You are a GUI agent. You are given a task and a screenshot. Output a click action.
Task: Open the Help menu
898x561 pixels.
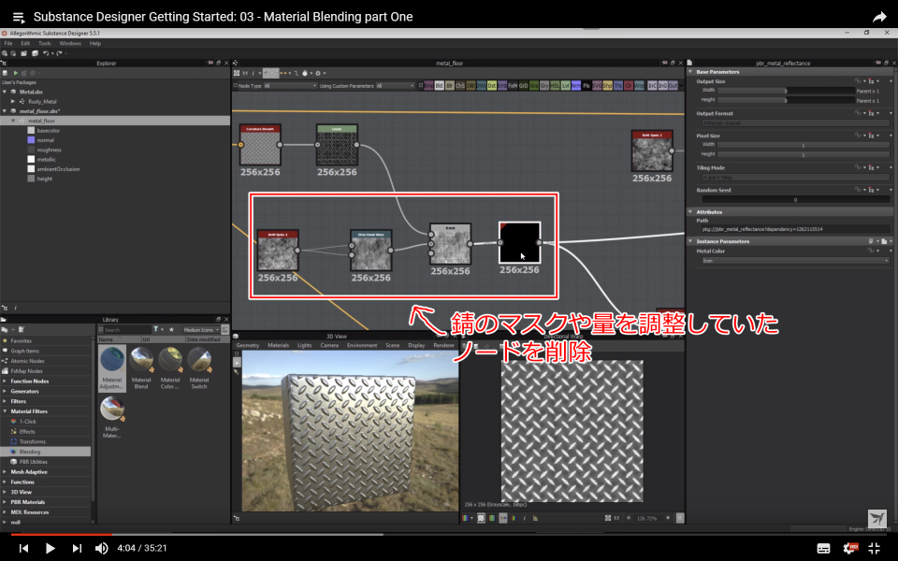pyautogui.click(x=95, y=44)
